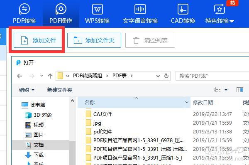Click the navigation pane scroll up arrow
Image resolution: width=249 pixels, height=165 pixels.
point(72,101)
